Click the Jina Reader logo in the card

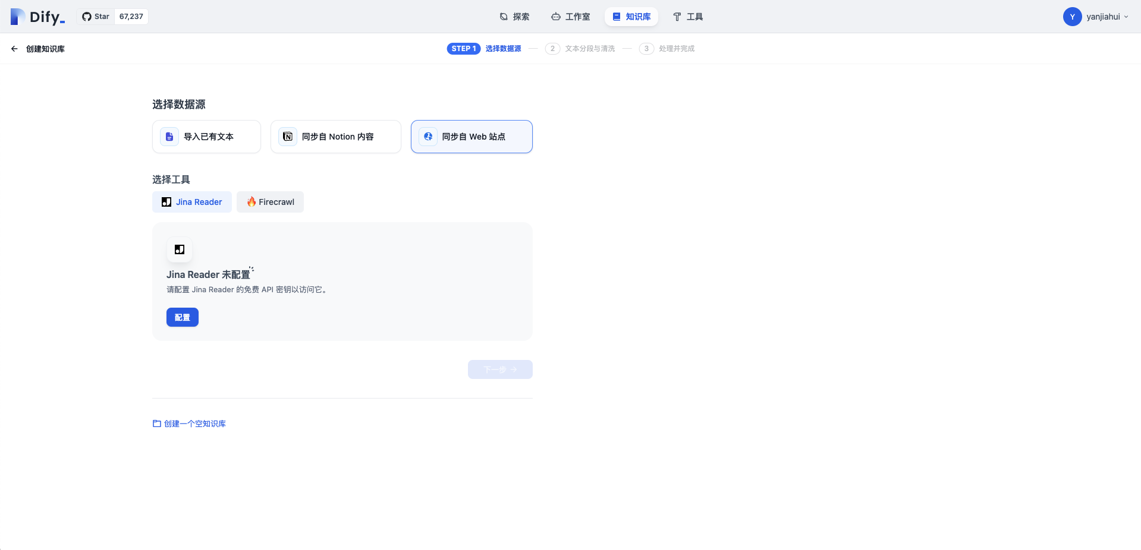tap(180, 249)
